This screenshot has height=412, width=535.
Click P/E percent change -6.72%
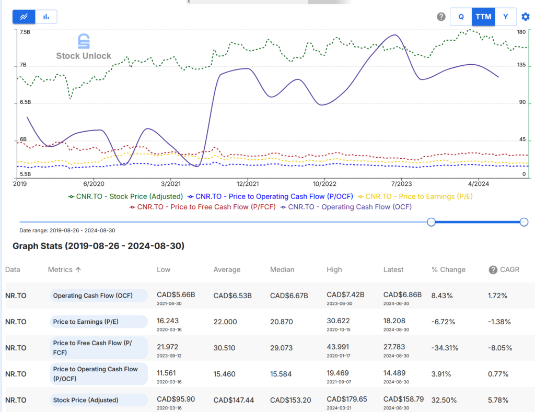(443, 322)
